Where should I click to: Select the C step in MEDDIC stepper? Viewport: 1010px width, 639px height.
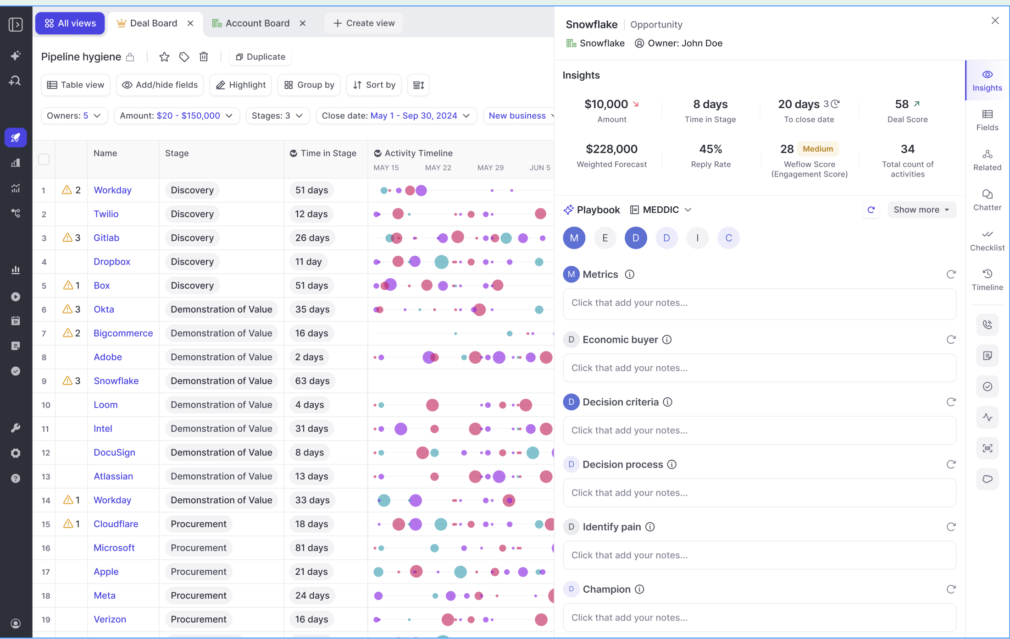click(728, 238)
